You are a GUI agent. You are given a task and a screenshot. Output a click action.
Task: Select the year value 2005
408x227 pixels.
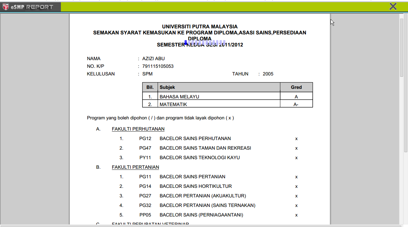(268, 74)
